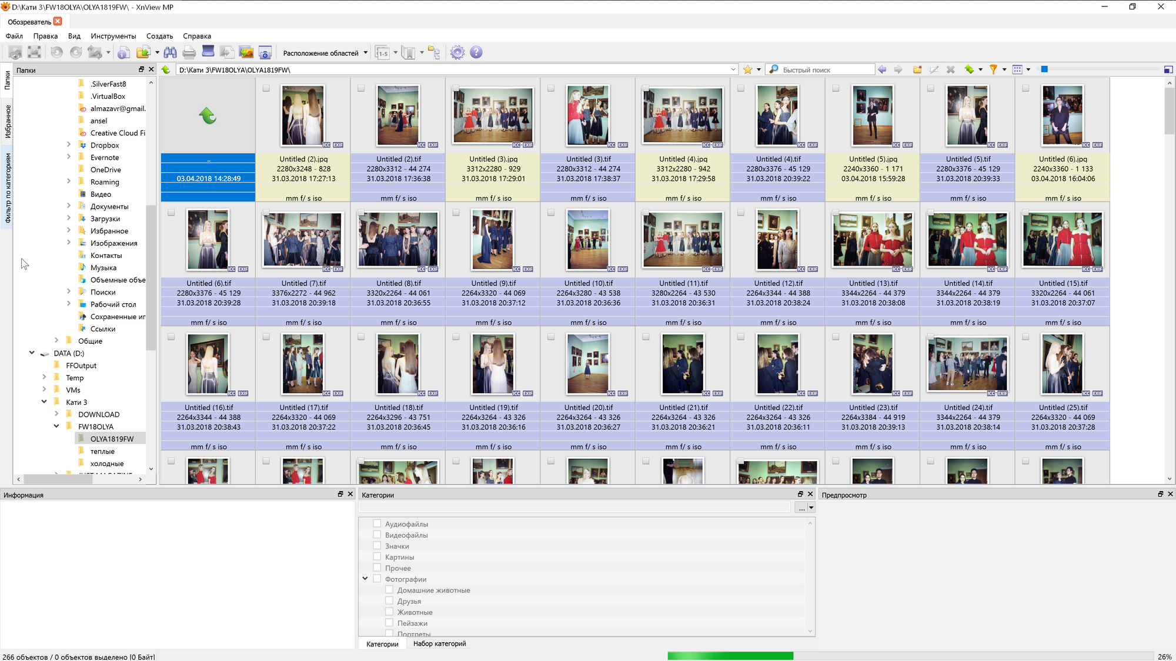The image size is (1176, 661).
Task: Select the теплые folder in tree
Action: coord(102,451)
